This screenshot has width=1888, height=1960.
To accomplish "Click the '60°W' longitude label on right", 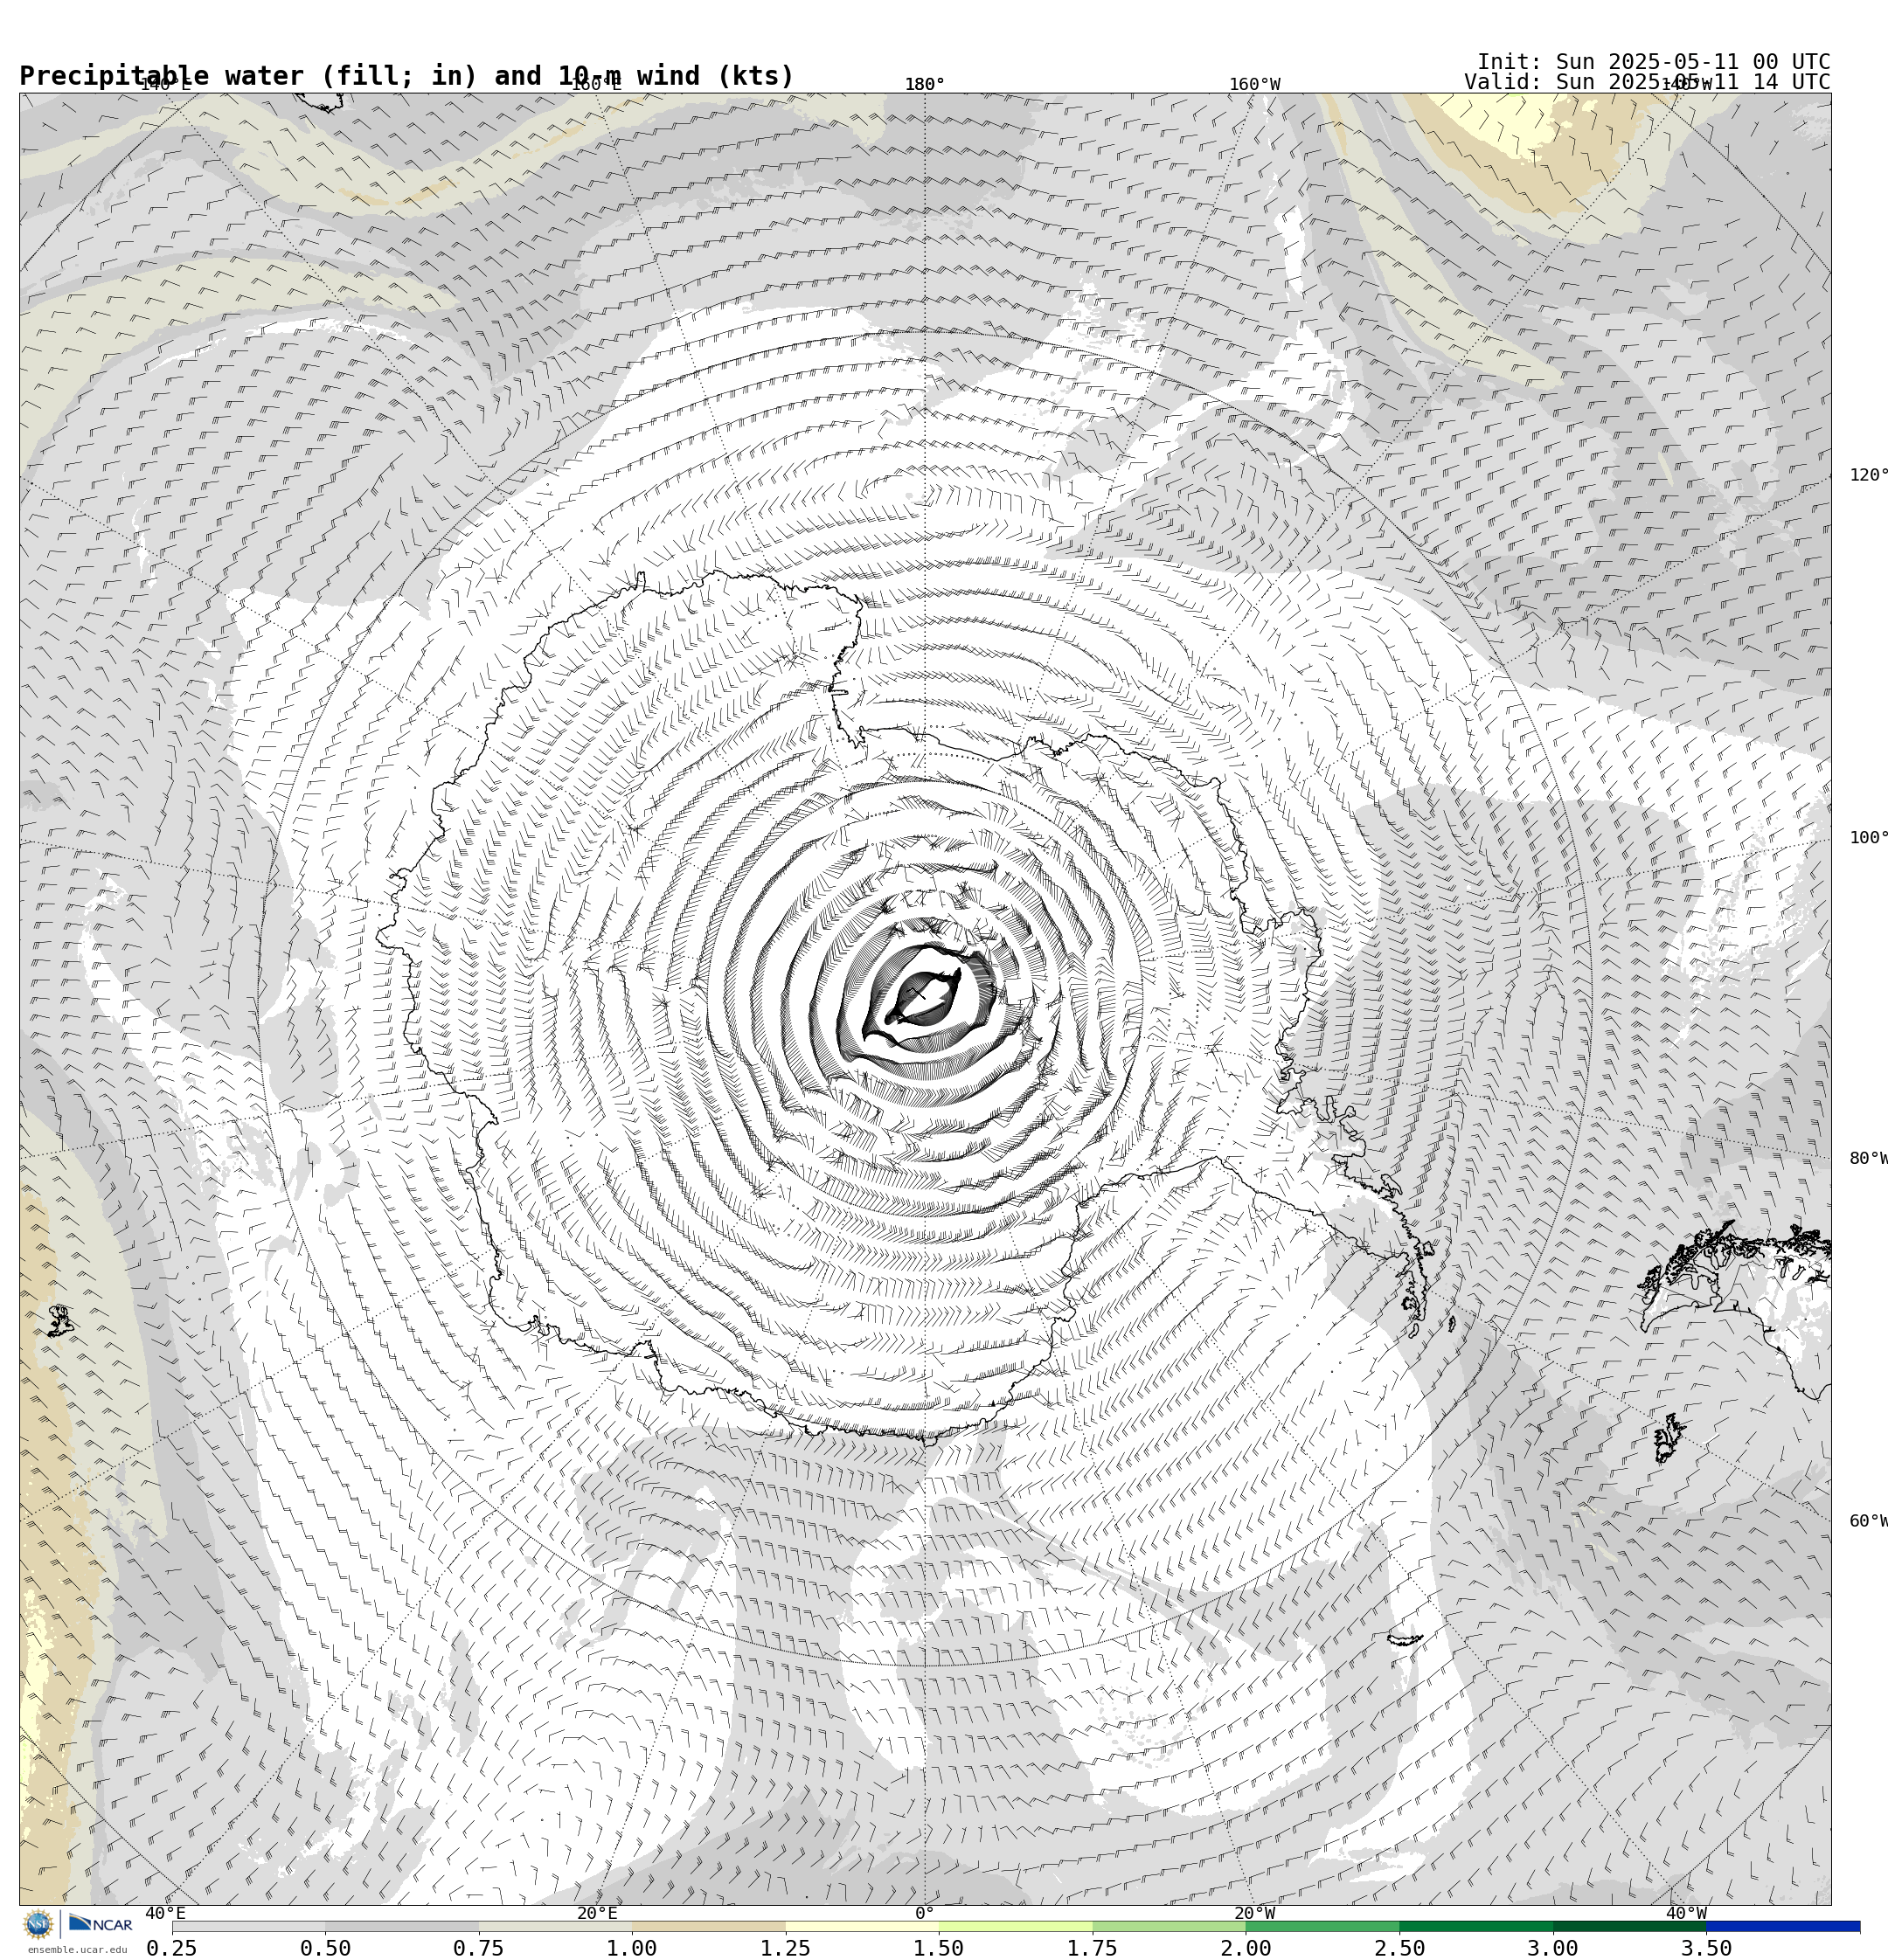I will 1868,1521.
